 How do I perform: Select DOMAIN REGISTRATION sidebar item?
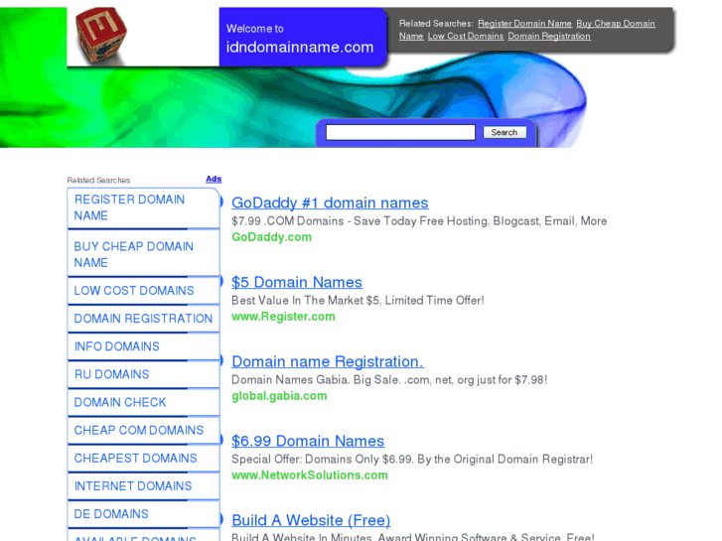143,319
